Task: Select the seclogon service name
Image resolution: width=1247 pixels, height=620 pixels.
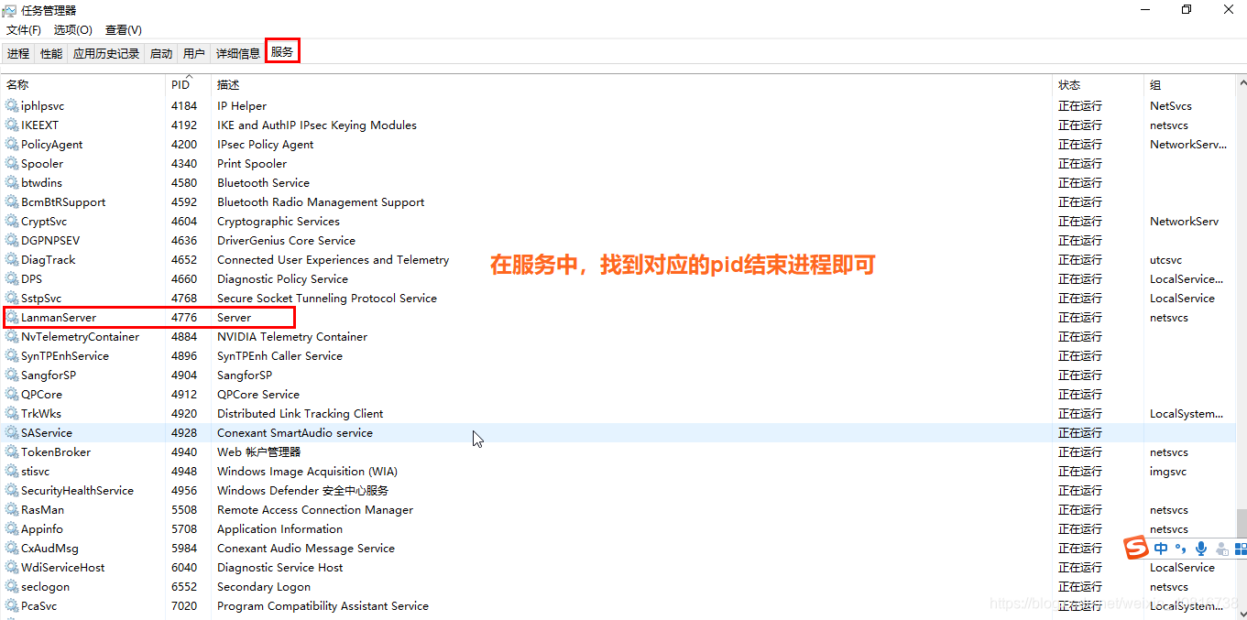Action: point(45,587)
